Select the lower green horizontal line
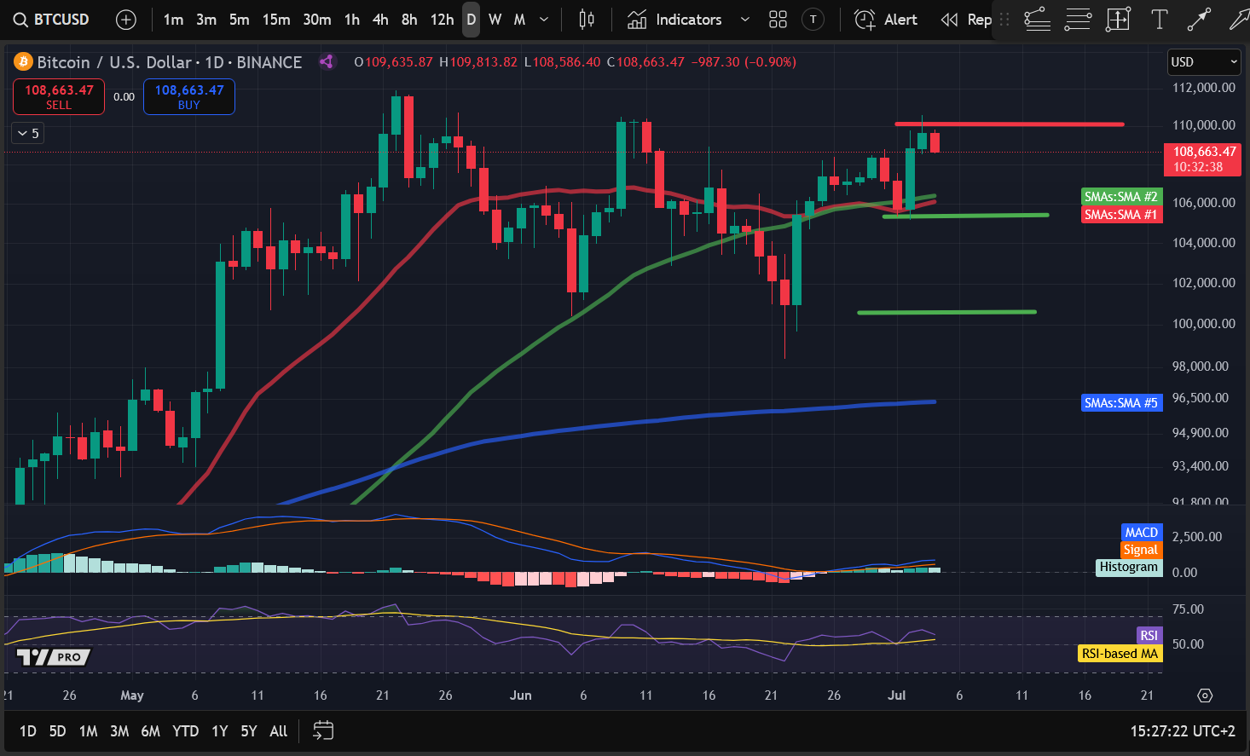This screenshot has width=1250, height=756. (946, 312)
